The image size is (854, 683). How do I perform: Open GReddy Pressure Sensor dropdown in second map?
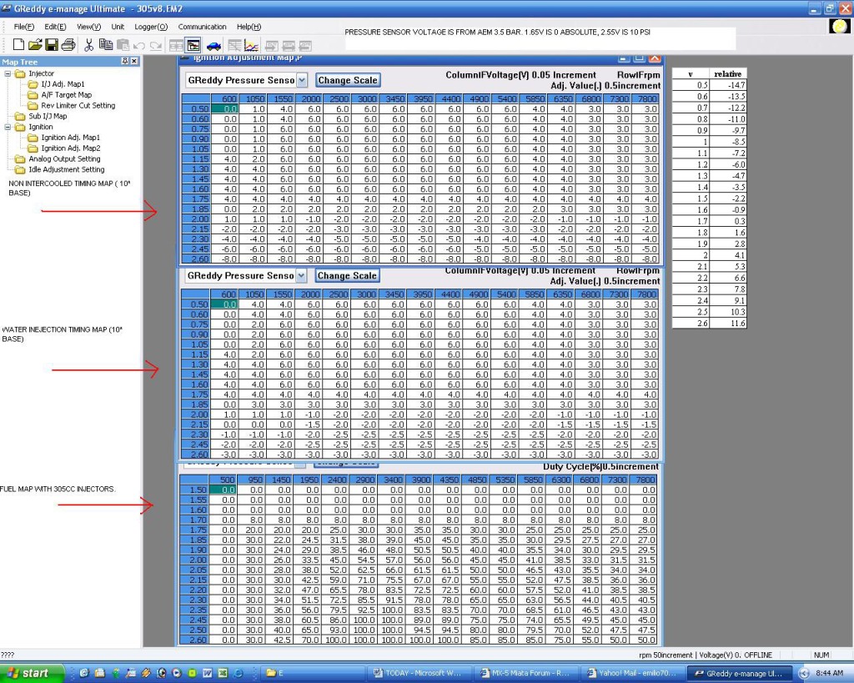point(301,275)
